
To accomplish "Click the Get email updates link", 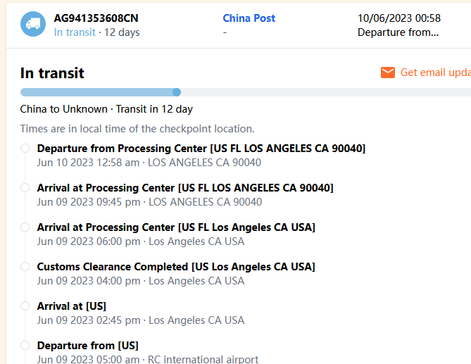I will click(435, 73).
